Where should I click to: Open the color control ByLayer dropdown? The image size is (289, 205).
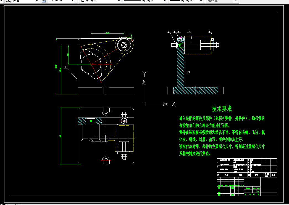pyautogui.click(x=101, y=1)
